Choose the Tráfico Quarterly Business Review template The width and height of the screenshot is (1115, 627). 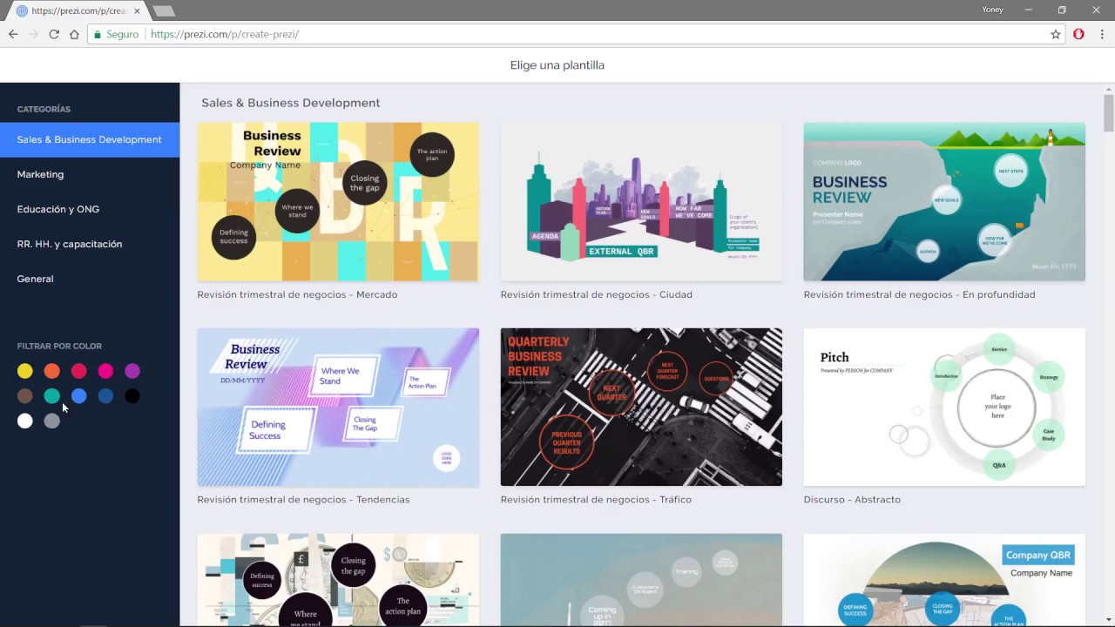pyautogui.click(x=641, y=407)
